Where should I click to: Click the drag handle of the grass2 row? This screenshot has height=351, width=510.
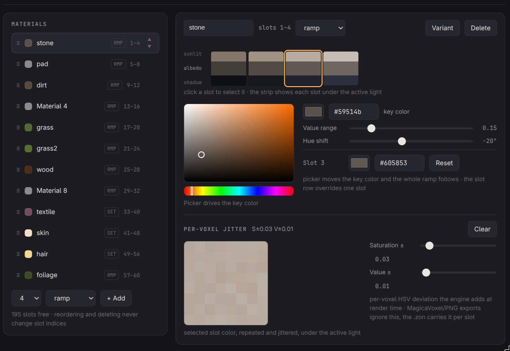pyautogui.click(x=18, y=149)
